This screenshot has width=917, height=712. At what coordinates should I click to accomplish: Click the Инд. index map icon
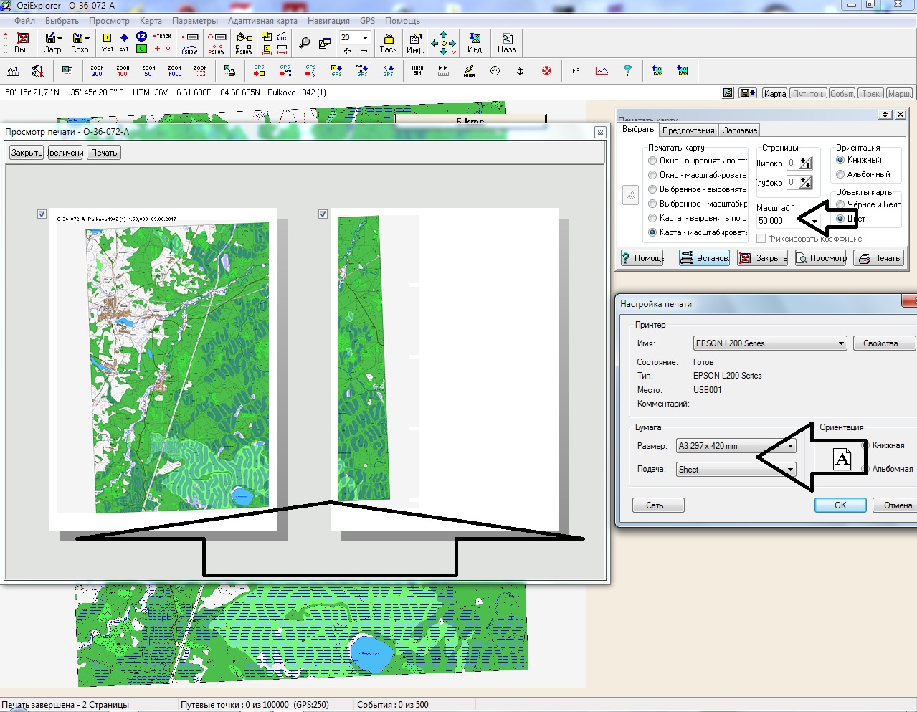coord(475,43)
